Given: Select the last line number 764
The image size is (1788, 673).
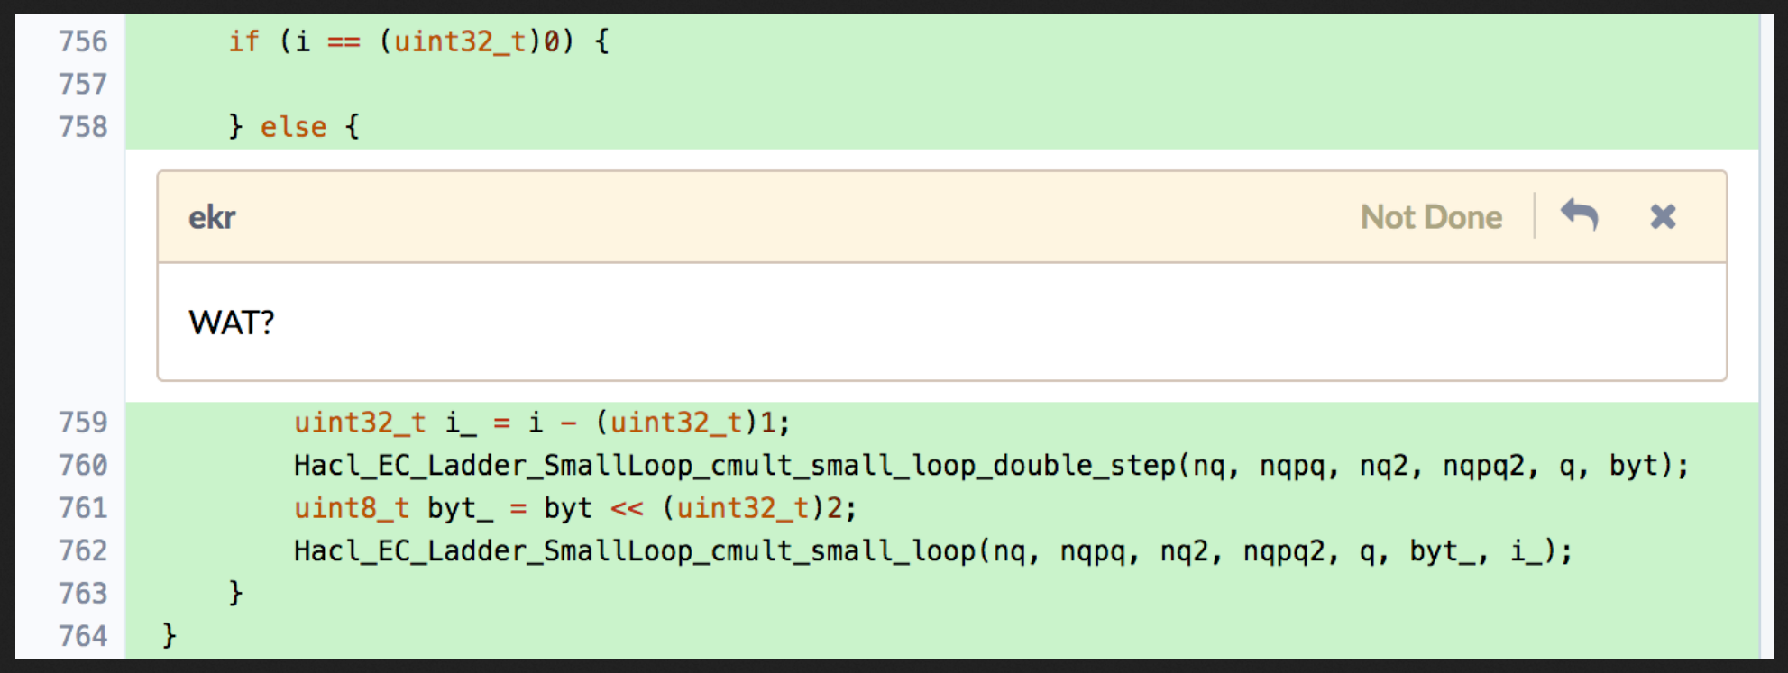Looking at the screenshot, I should pyautogui.click(x=83, y=636).
